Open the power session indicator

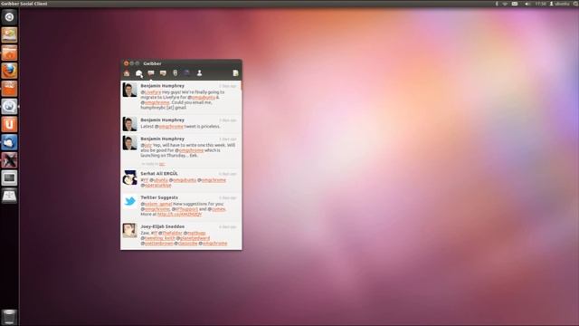click(575, 4)
